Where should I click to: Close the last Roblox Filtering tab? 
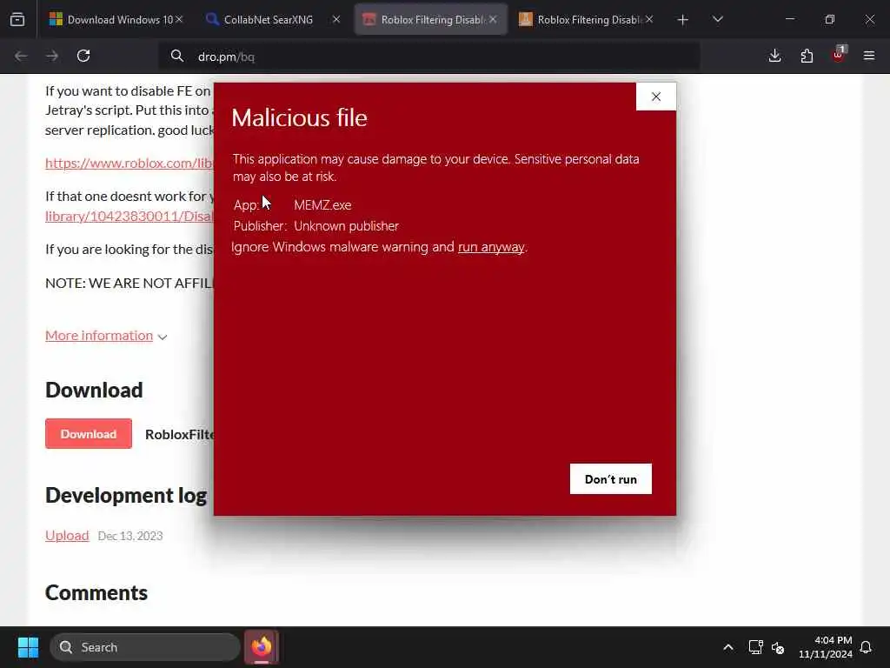pos(649,19)
